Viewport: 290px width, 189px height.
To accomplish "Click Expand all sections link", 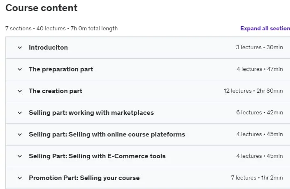I will click(265, 28).
